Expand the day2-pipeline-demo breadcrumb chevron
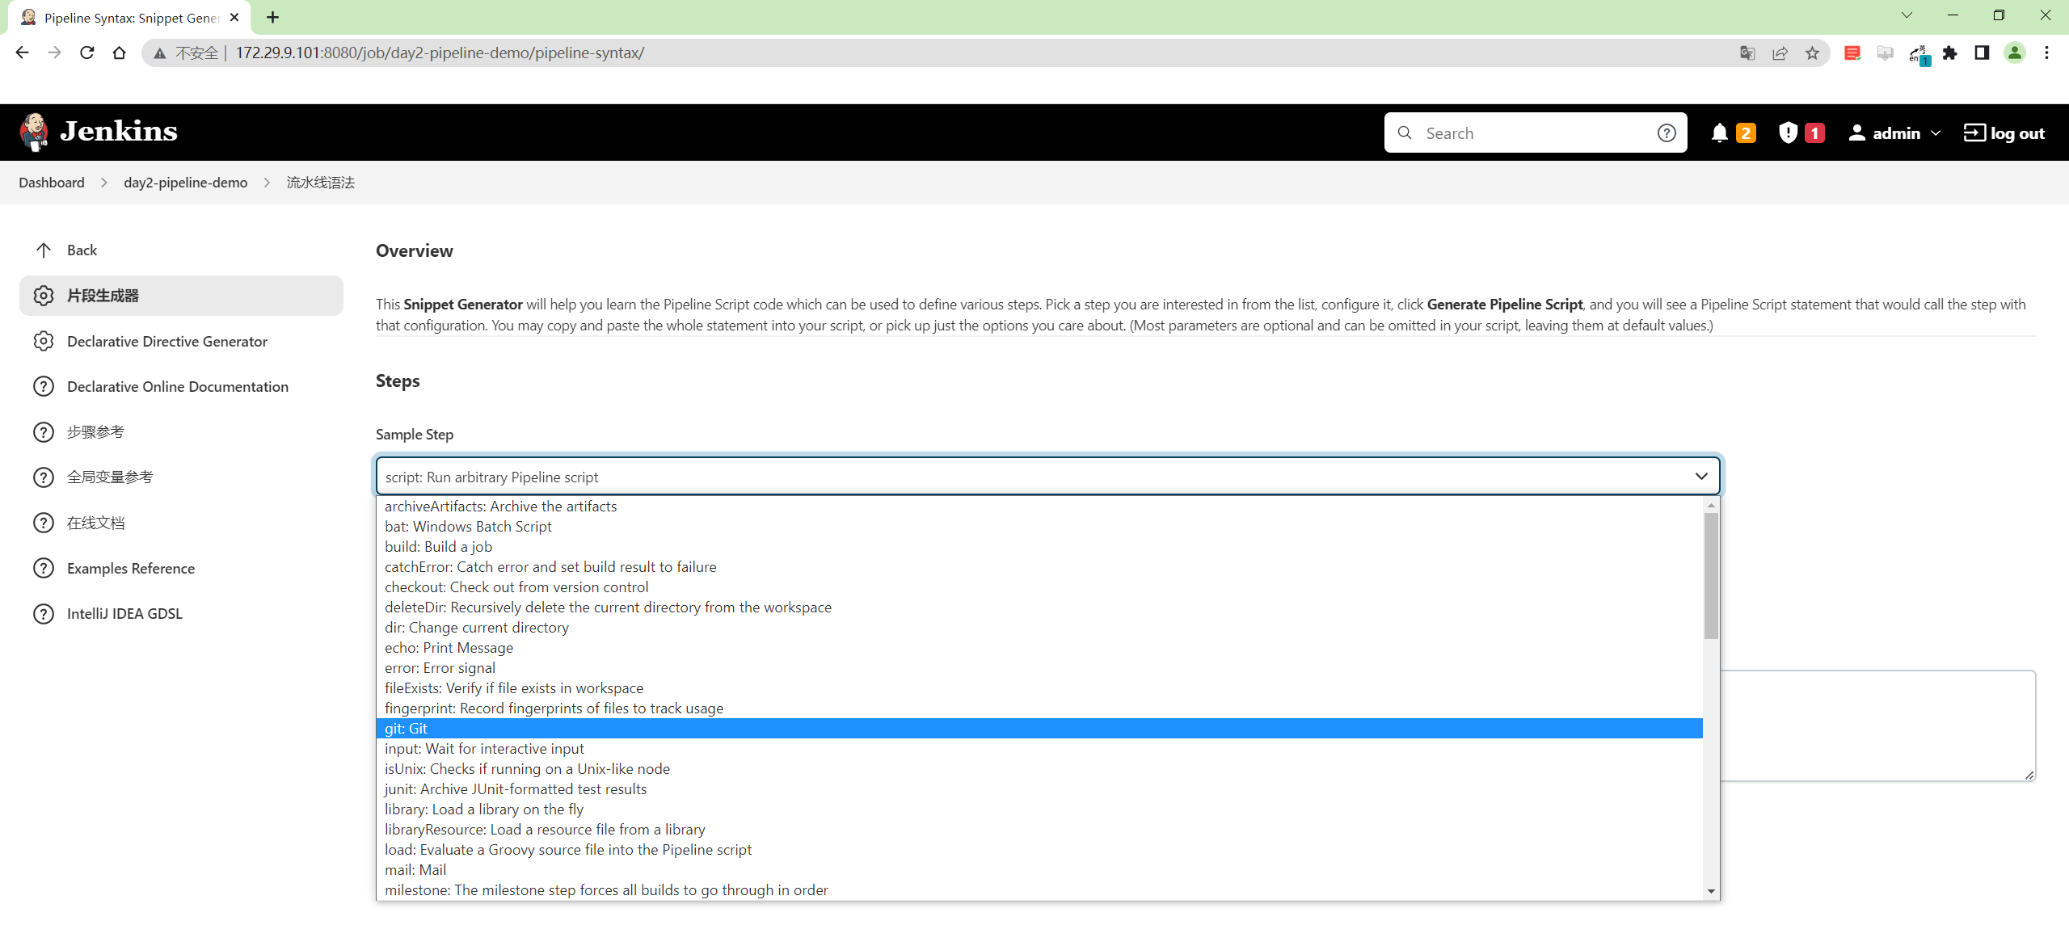 pos(267,183)
